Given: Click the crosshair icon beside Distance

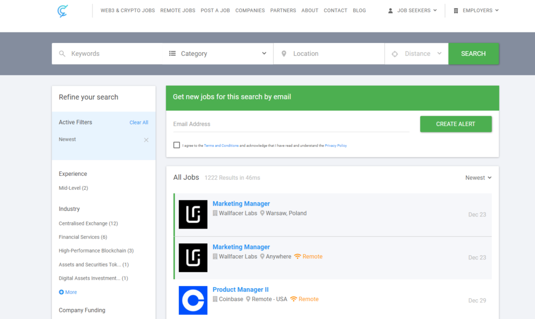Looking at the screenshot, I should pyautogui.click(x=395, y=54).
